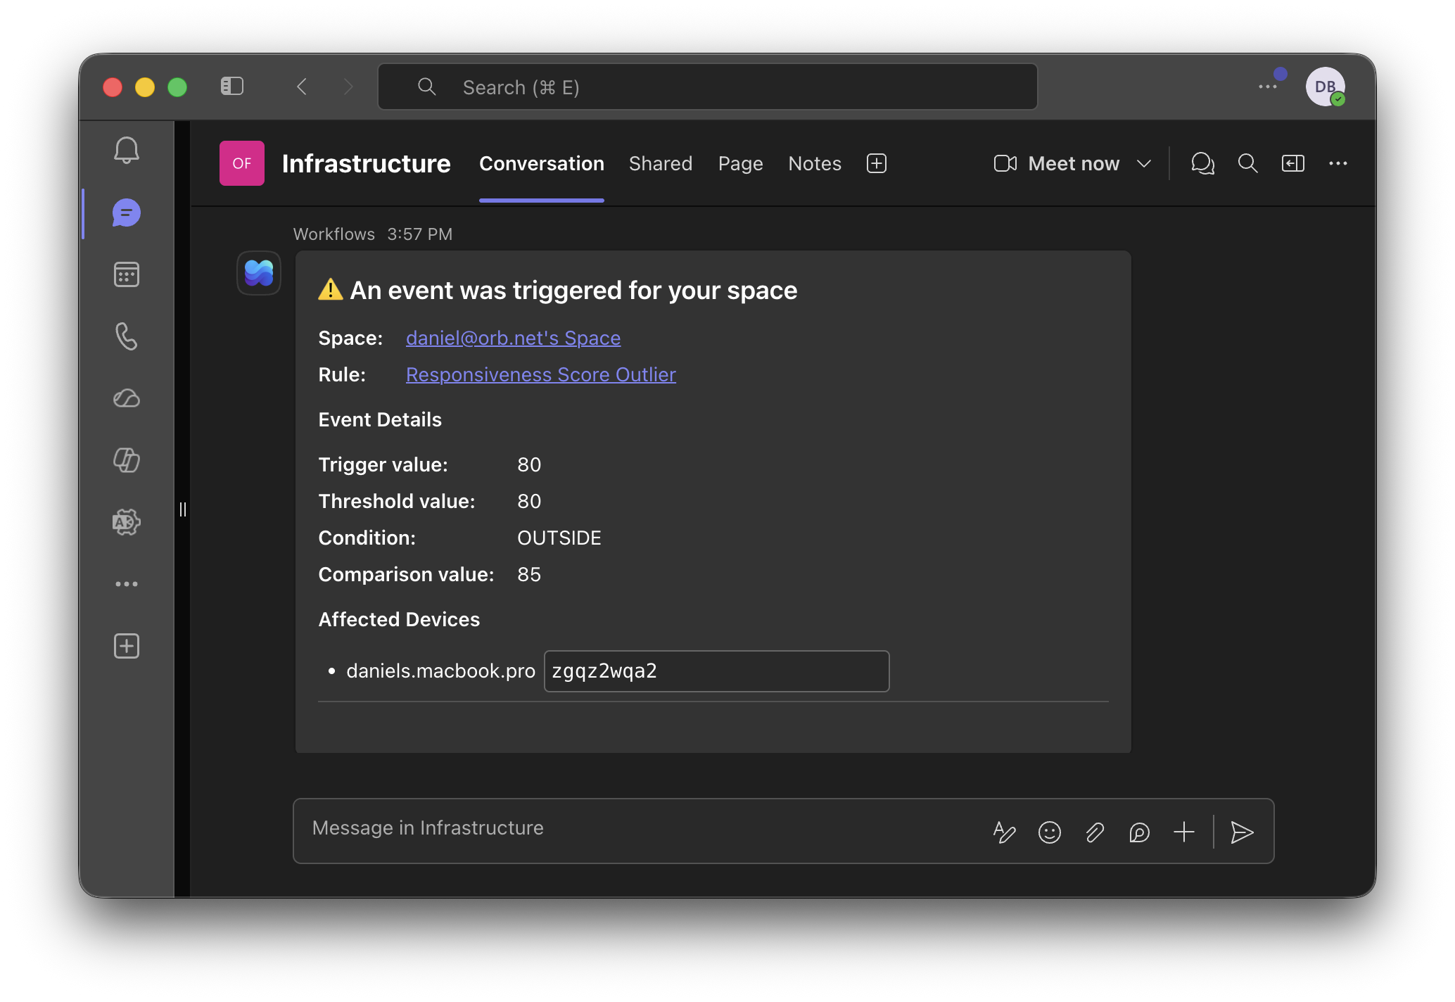Expand the Meet now dropdown chevron
The image size is (1455, 1002).
(x=1144, y=164)
